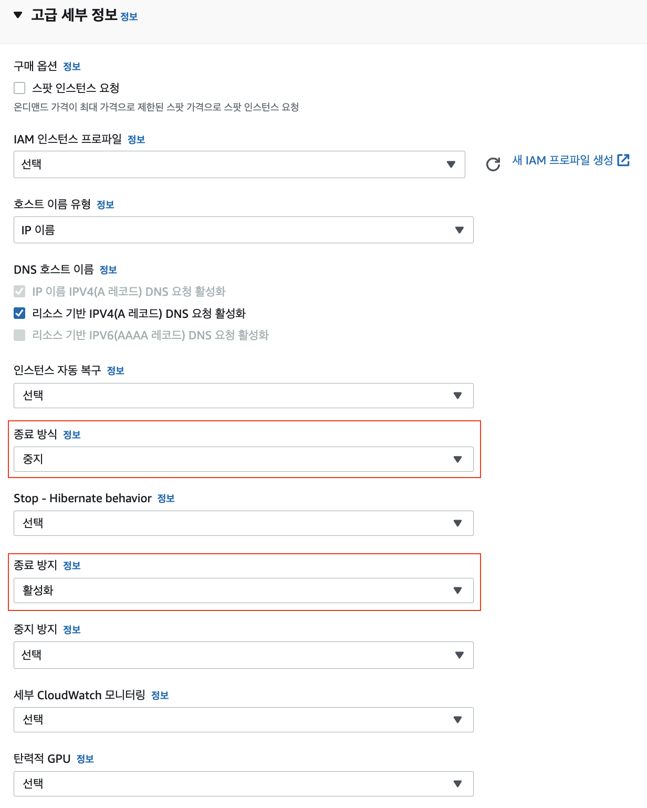Image resolution: width=647 pixels, height=808 pixels.
Task: Open the 종료 방식 dropdown set to 중지
Action: point(243,459)
